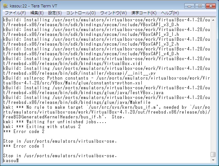Click the path ending VBoxCAPI_v3_2.h
Image resolution: width=219 pixels, height=166 pixels.
click(91, 44)
